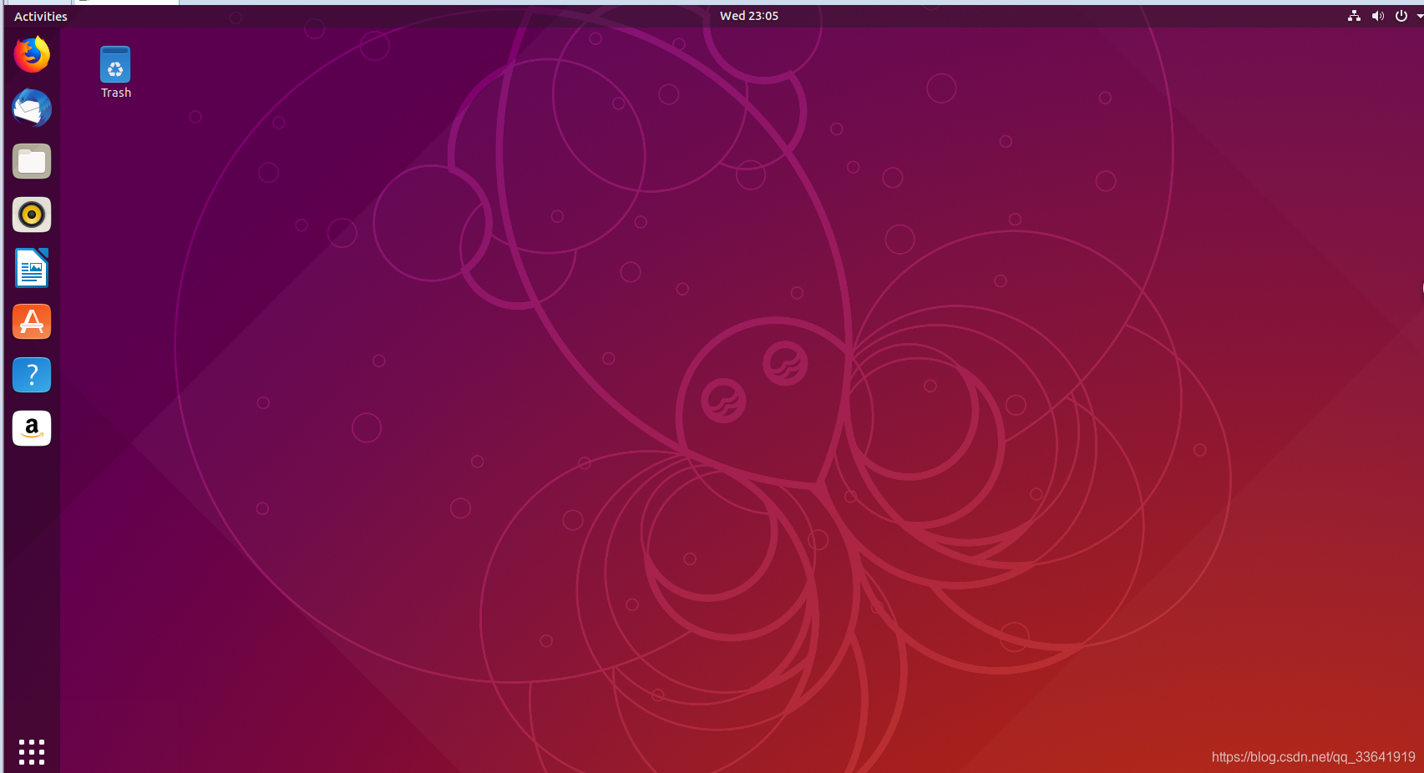Click the network status icon

[1354, 16]
